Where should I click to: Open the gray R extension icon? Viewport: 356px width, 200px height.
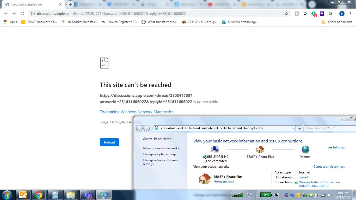297,14
